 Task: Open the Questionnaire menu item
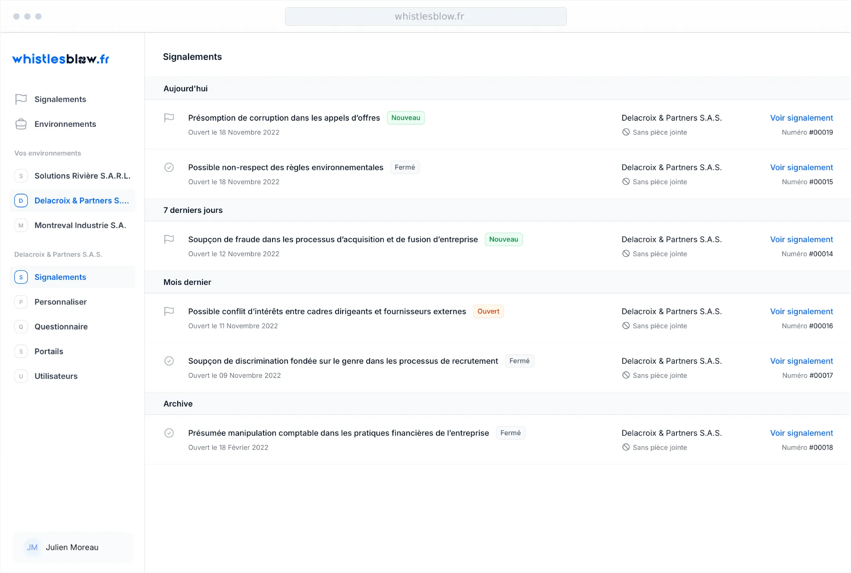[61, 326]
